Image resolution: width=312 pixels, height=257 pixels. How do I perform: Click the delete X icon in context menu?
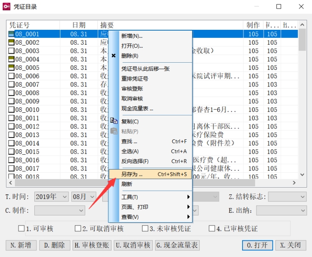(x=114, y=56)
